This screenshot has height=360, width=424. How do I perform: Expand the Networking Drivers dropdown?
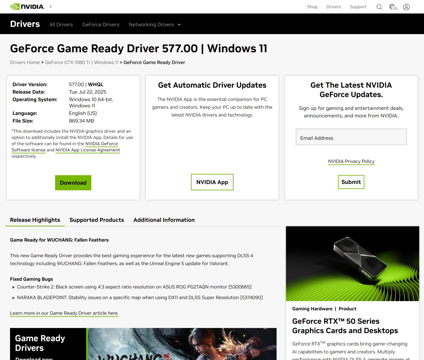155,25
